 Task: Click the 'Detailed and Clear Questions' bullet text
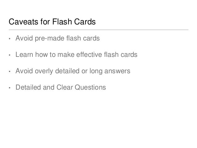coord(61,87)
